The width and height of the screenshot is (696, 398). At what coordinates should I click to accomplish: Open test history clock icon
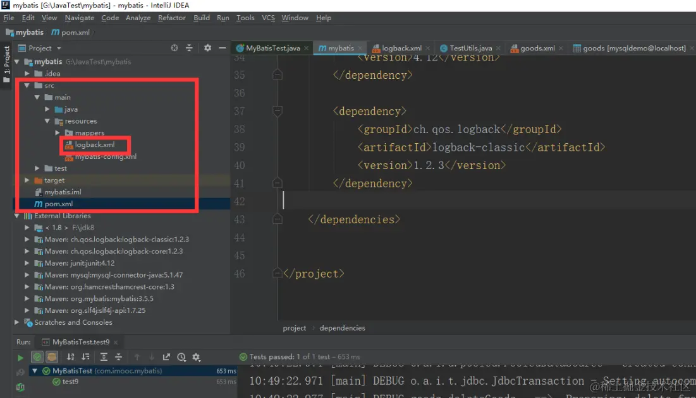pos(181,357)
